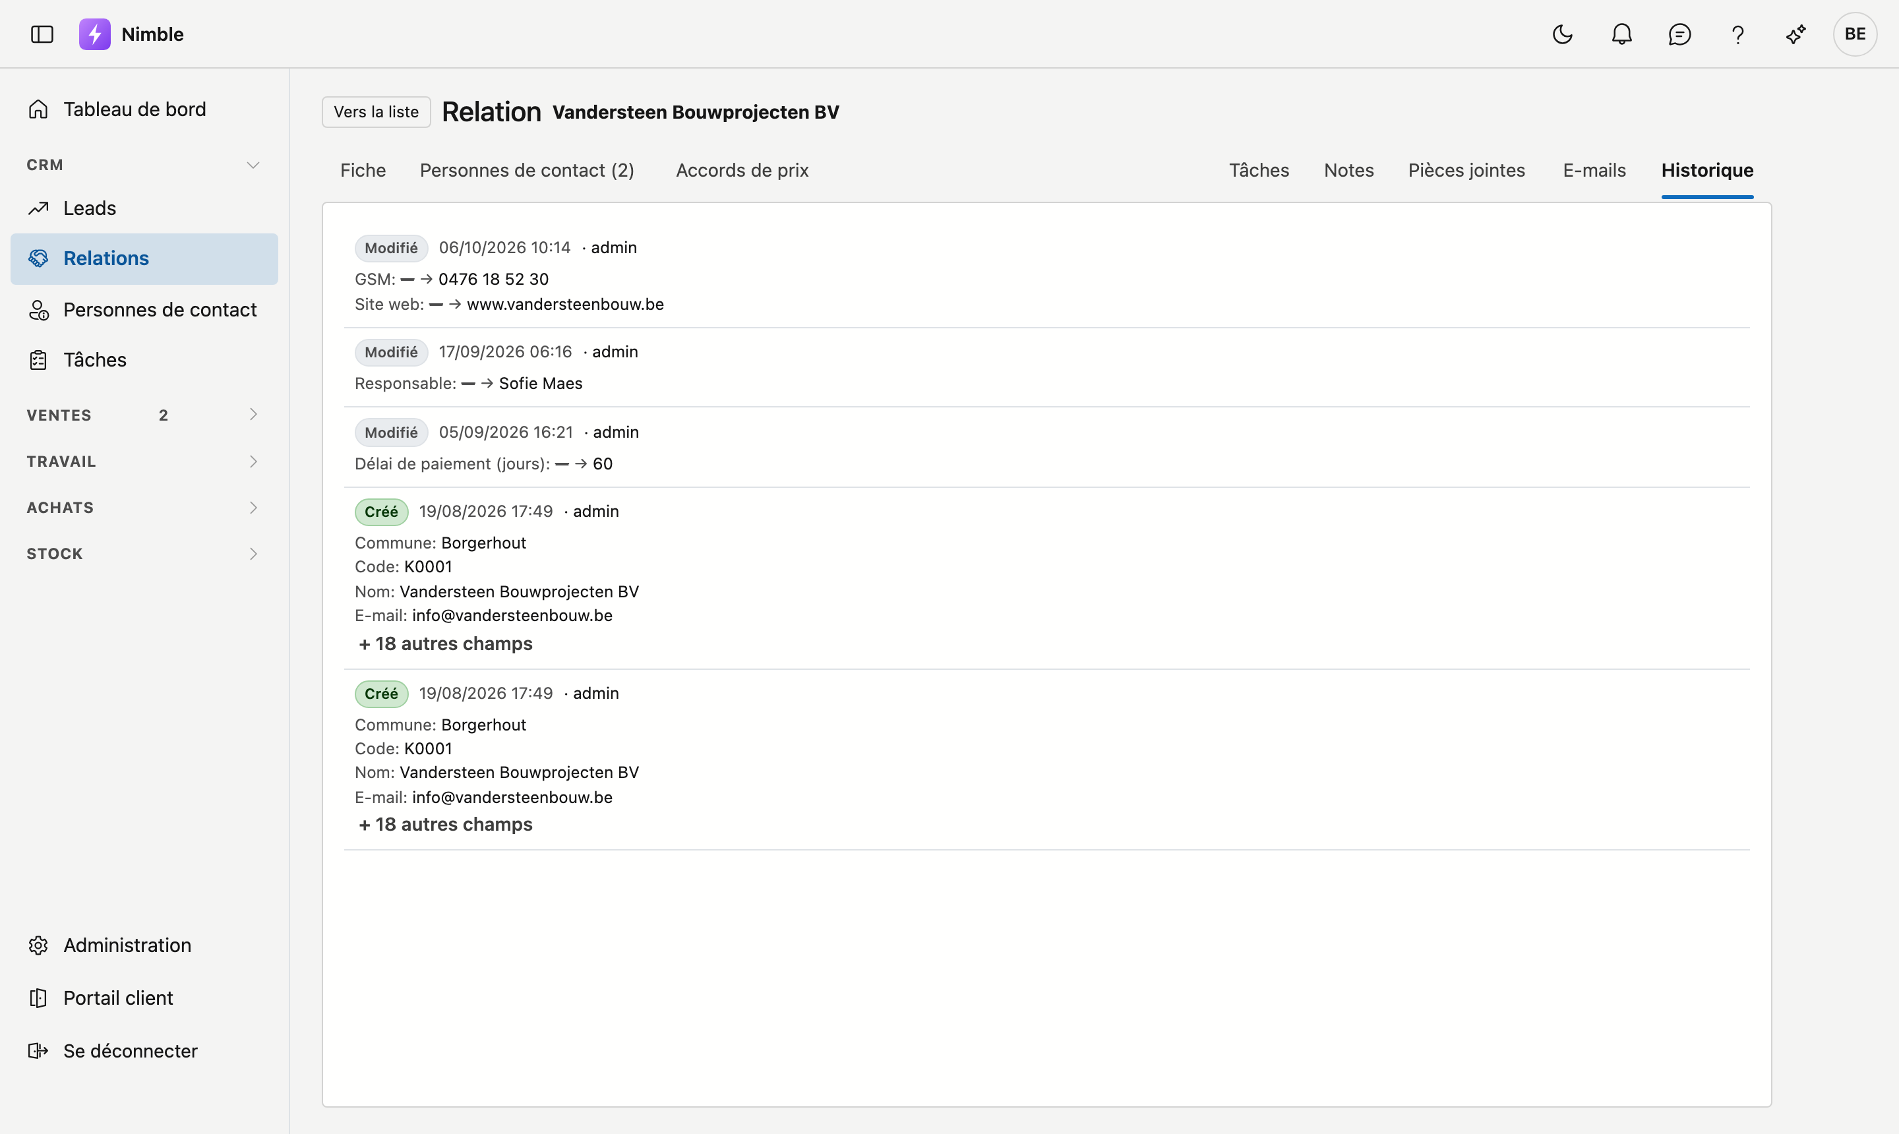Open the chat messages icon
This screenshot has height=1134, width=1899.
click(1679, 34)
